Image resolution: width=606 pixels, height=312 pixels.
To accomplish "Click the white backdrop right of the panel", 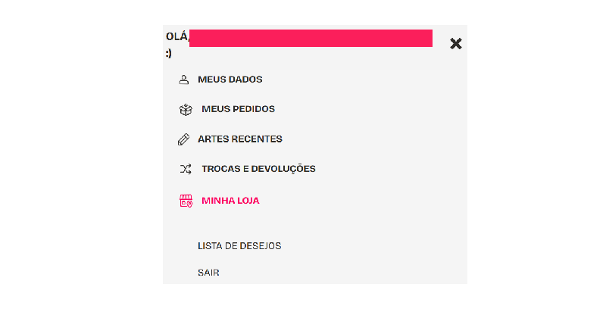I will 536,156.
